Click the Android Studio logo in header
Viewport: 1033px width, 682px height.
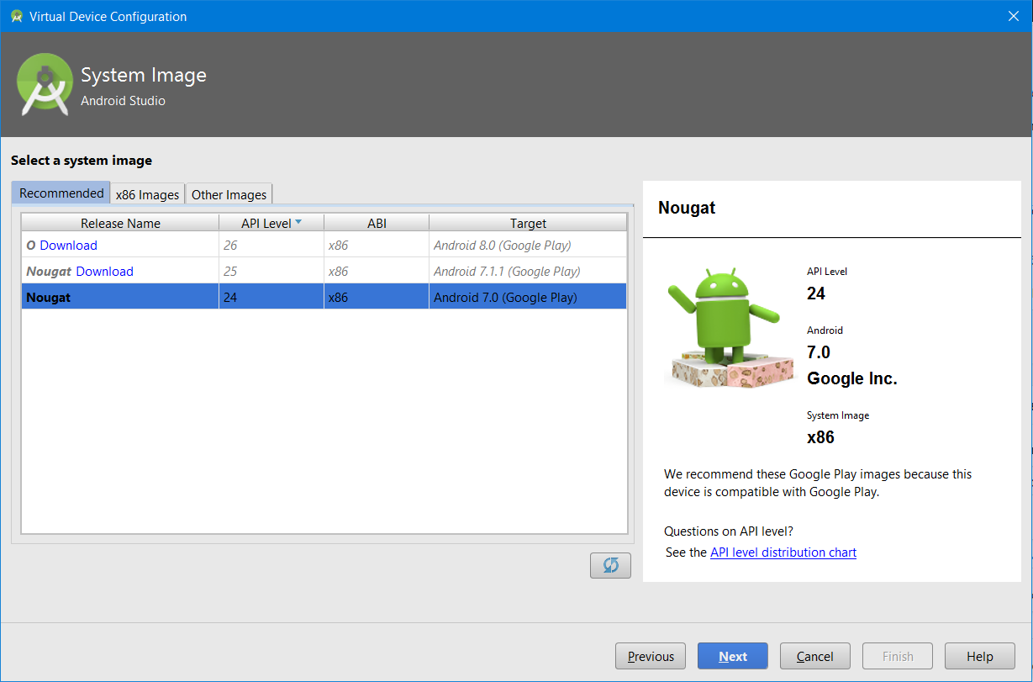click(45, 84)
